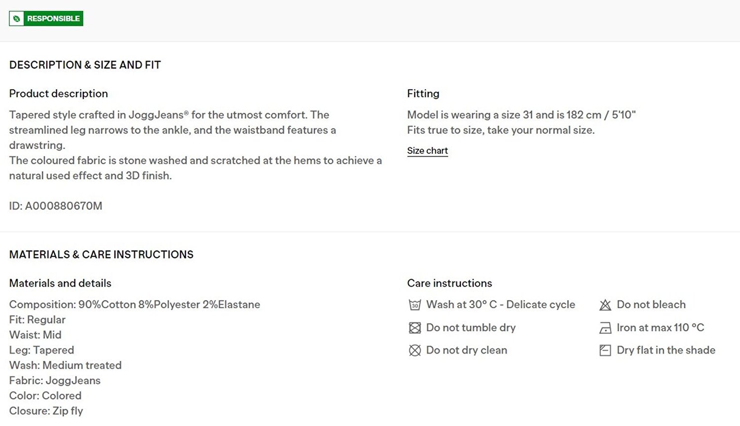Click the do not bleach icon
Screen dimensions: 740x426
click(x=605, y=305)
